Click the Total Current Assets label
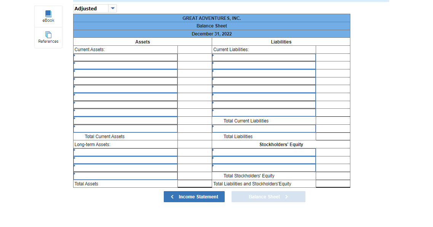The width and height of the screenshot is (433, 227). (x=105, y=137)
